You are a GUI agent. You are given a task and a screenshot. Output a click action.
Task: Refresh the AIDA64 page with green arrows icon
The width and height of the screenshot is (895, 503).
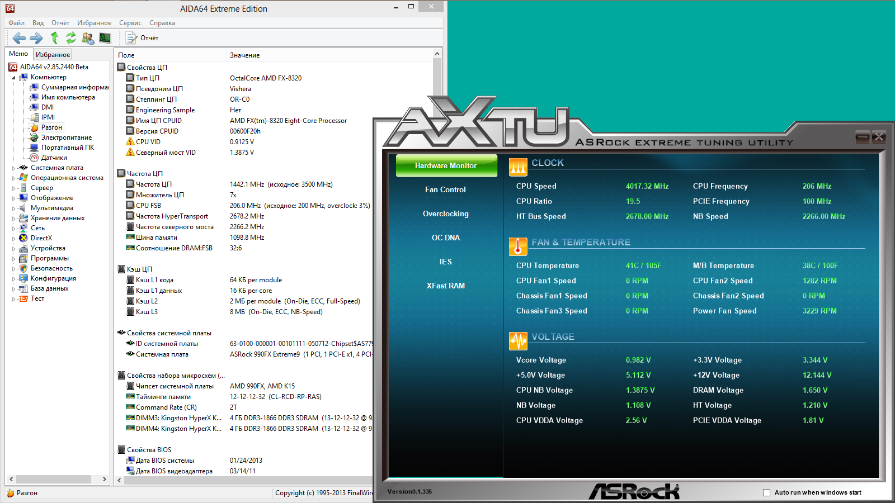(71, 38)
